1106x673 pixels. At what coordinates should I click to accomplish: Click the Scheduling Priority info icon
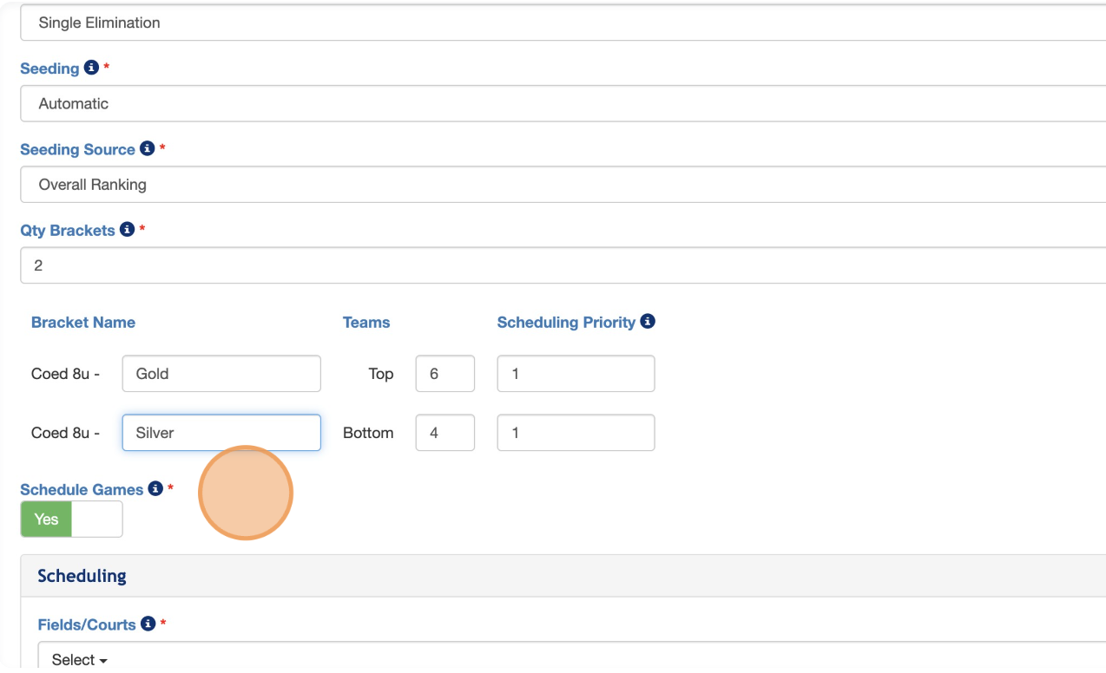click(648, 322)
